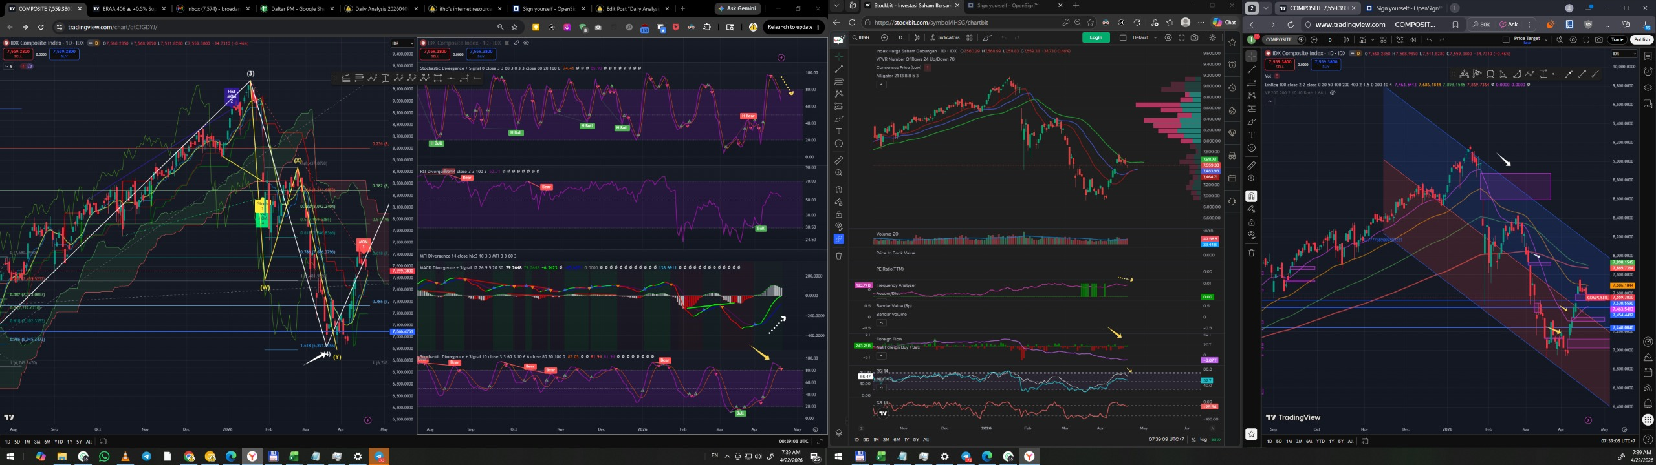Open the Default layout dropdown in Stockbit
The image size is (1656, 465).
pyautogui.click(x=1144, y=37)
